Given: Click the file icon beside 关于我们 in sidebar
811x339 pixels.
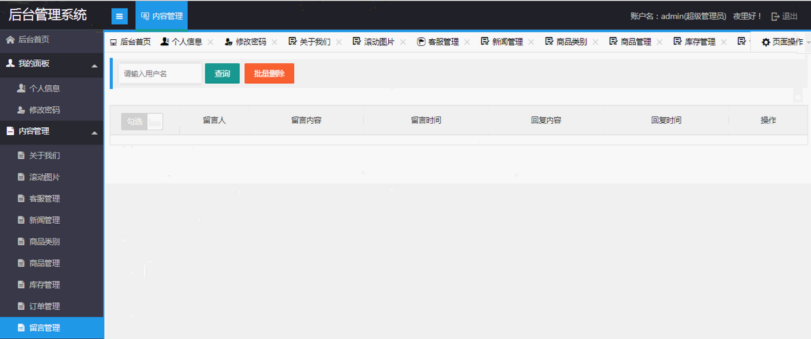Looking at the screenshot, I should tap(21, 156).
